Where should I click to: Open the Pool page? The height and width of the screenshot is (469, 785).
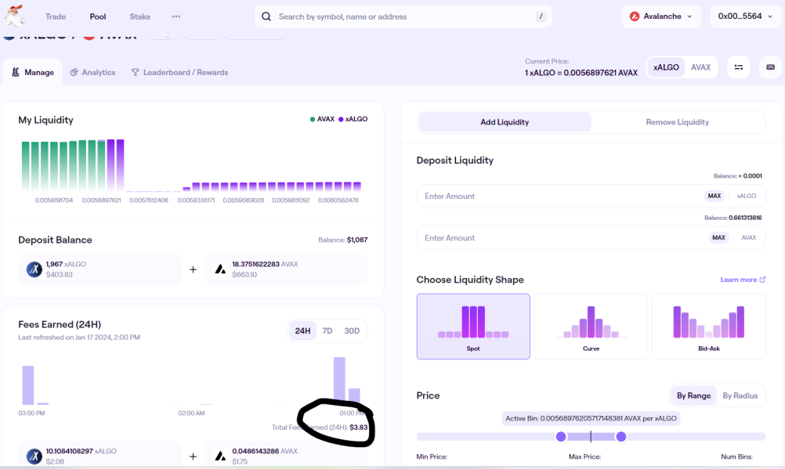(98, 16)
